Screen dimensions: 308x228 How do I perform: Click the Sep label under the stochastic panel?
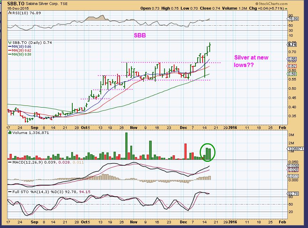point(35,222)
